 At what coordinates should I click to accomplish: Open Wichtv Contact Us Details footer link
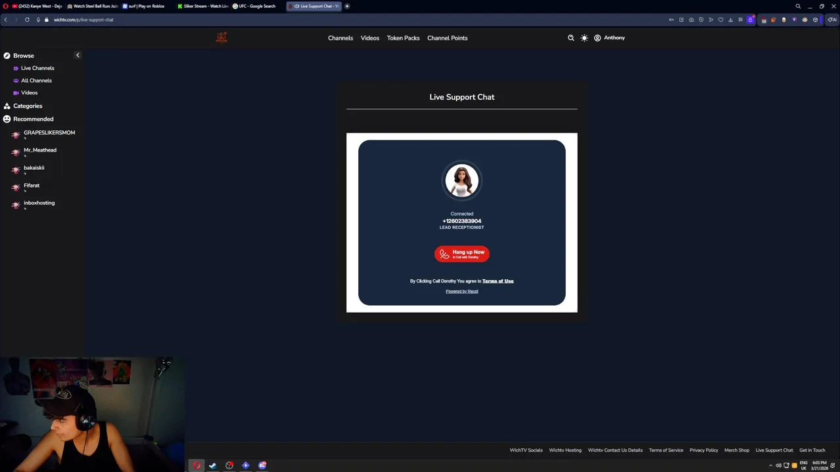point(616,450)
